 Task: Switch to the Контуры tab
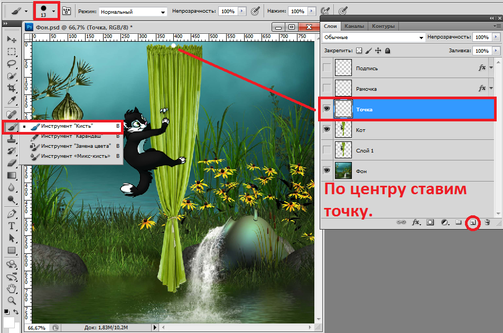[x=383, y=26]
